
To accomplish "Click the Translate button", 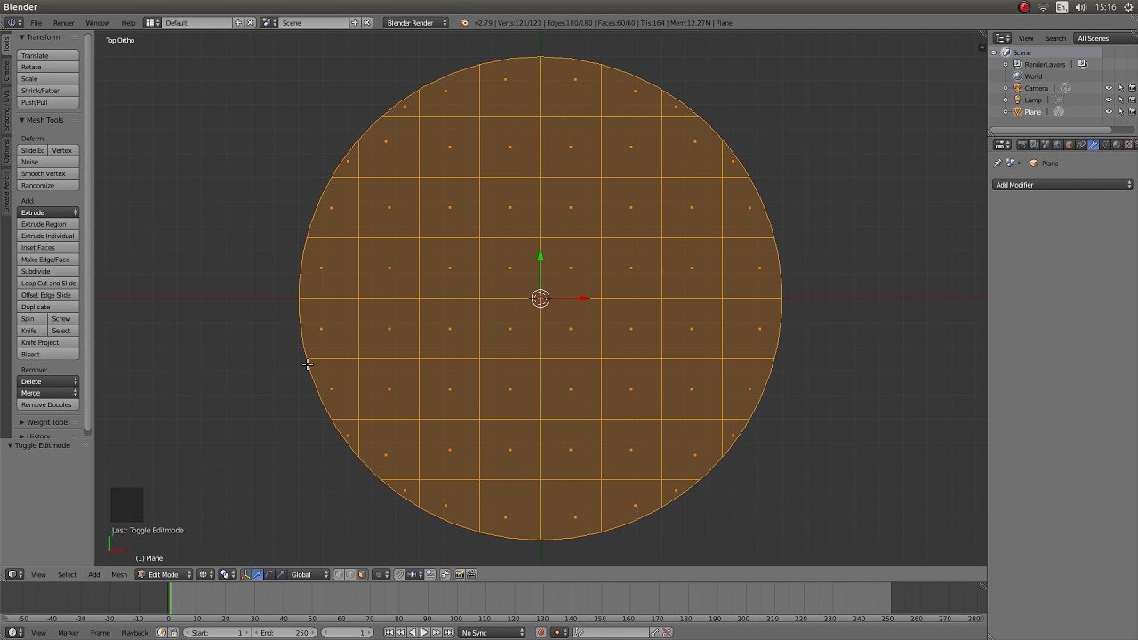I will (49, 55).
